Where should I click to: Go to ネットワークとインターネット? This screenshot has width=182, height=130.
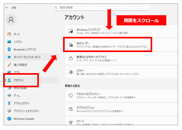[32, 57]
